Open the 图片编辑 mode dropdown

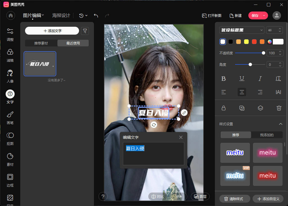pos(33,15)
